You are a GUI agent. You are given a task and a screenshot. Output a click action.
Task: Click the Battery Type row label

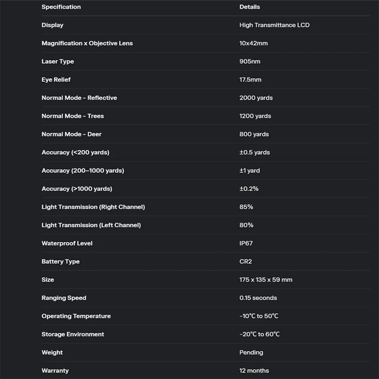(61, 262)
